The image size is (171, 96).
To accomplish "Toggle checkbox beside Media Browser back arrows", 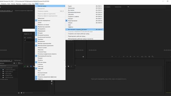I will pyautogui.click(x=19, y=63).
